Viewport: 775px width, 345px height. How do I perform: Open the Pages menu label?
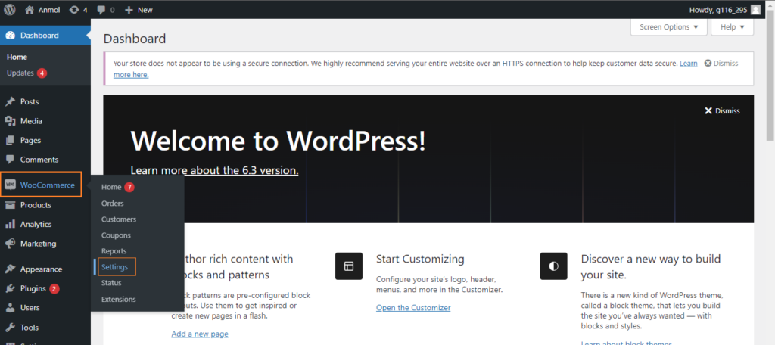coord(30,141)
